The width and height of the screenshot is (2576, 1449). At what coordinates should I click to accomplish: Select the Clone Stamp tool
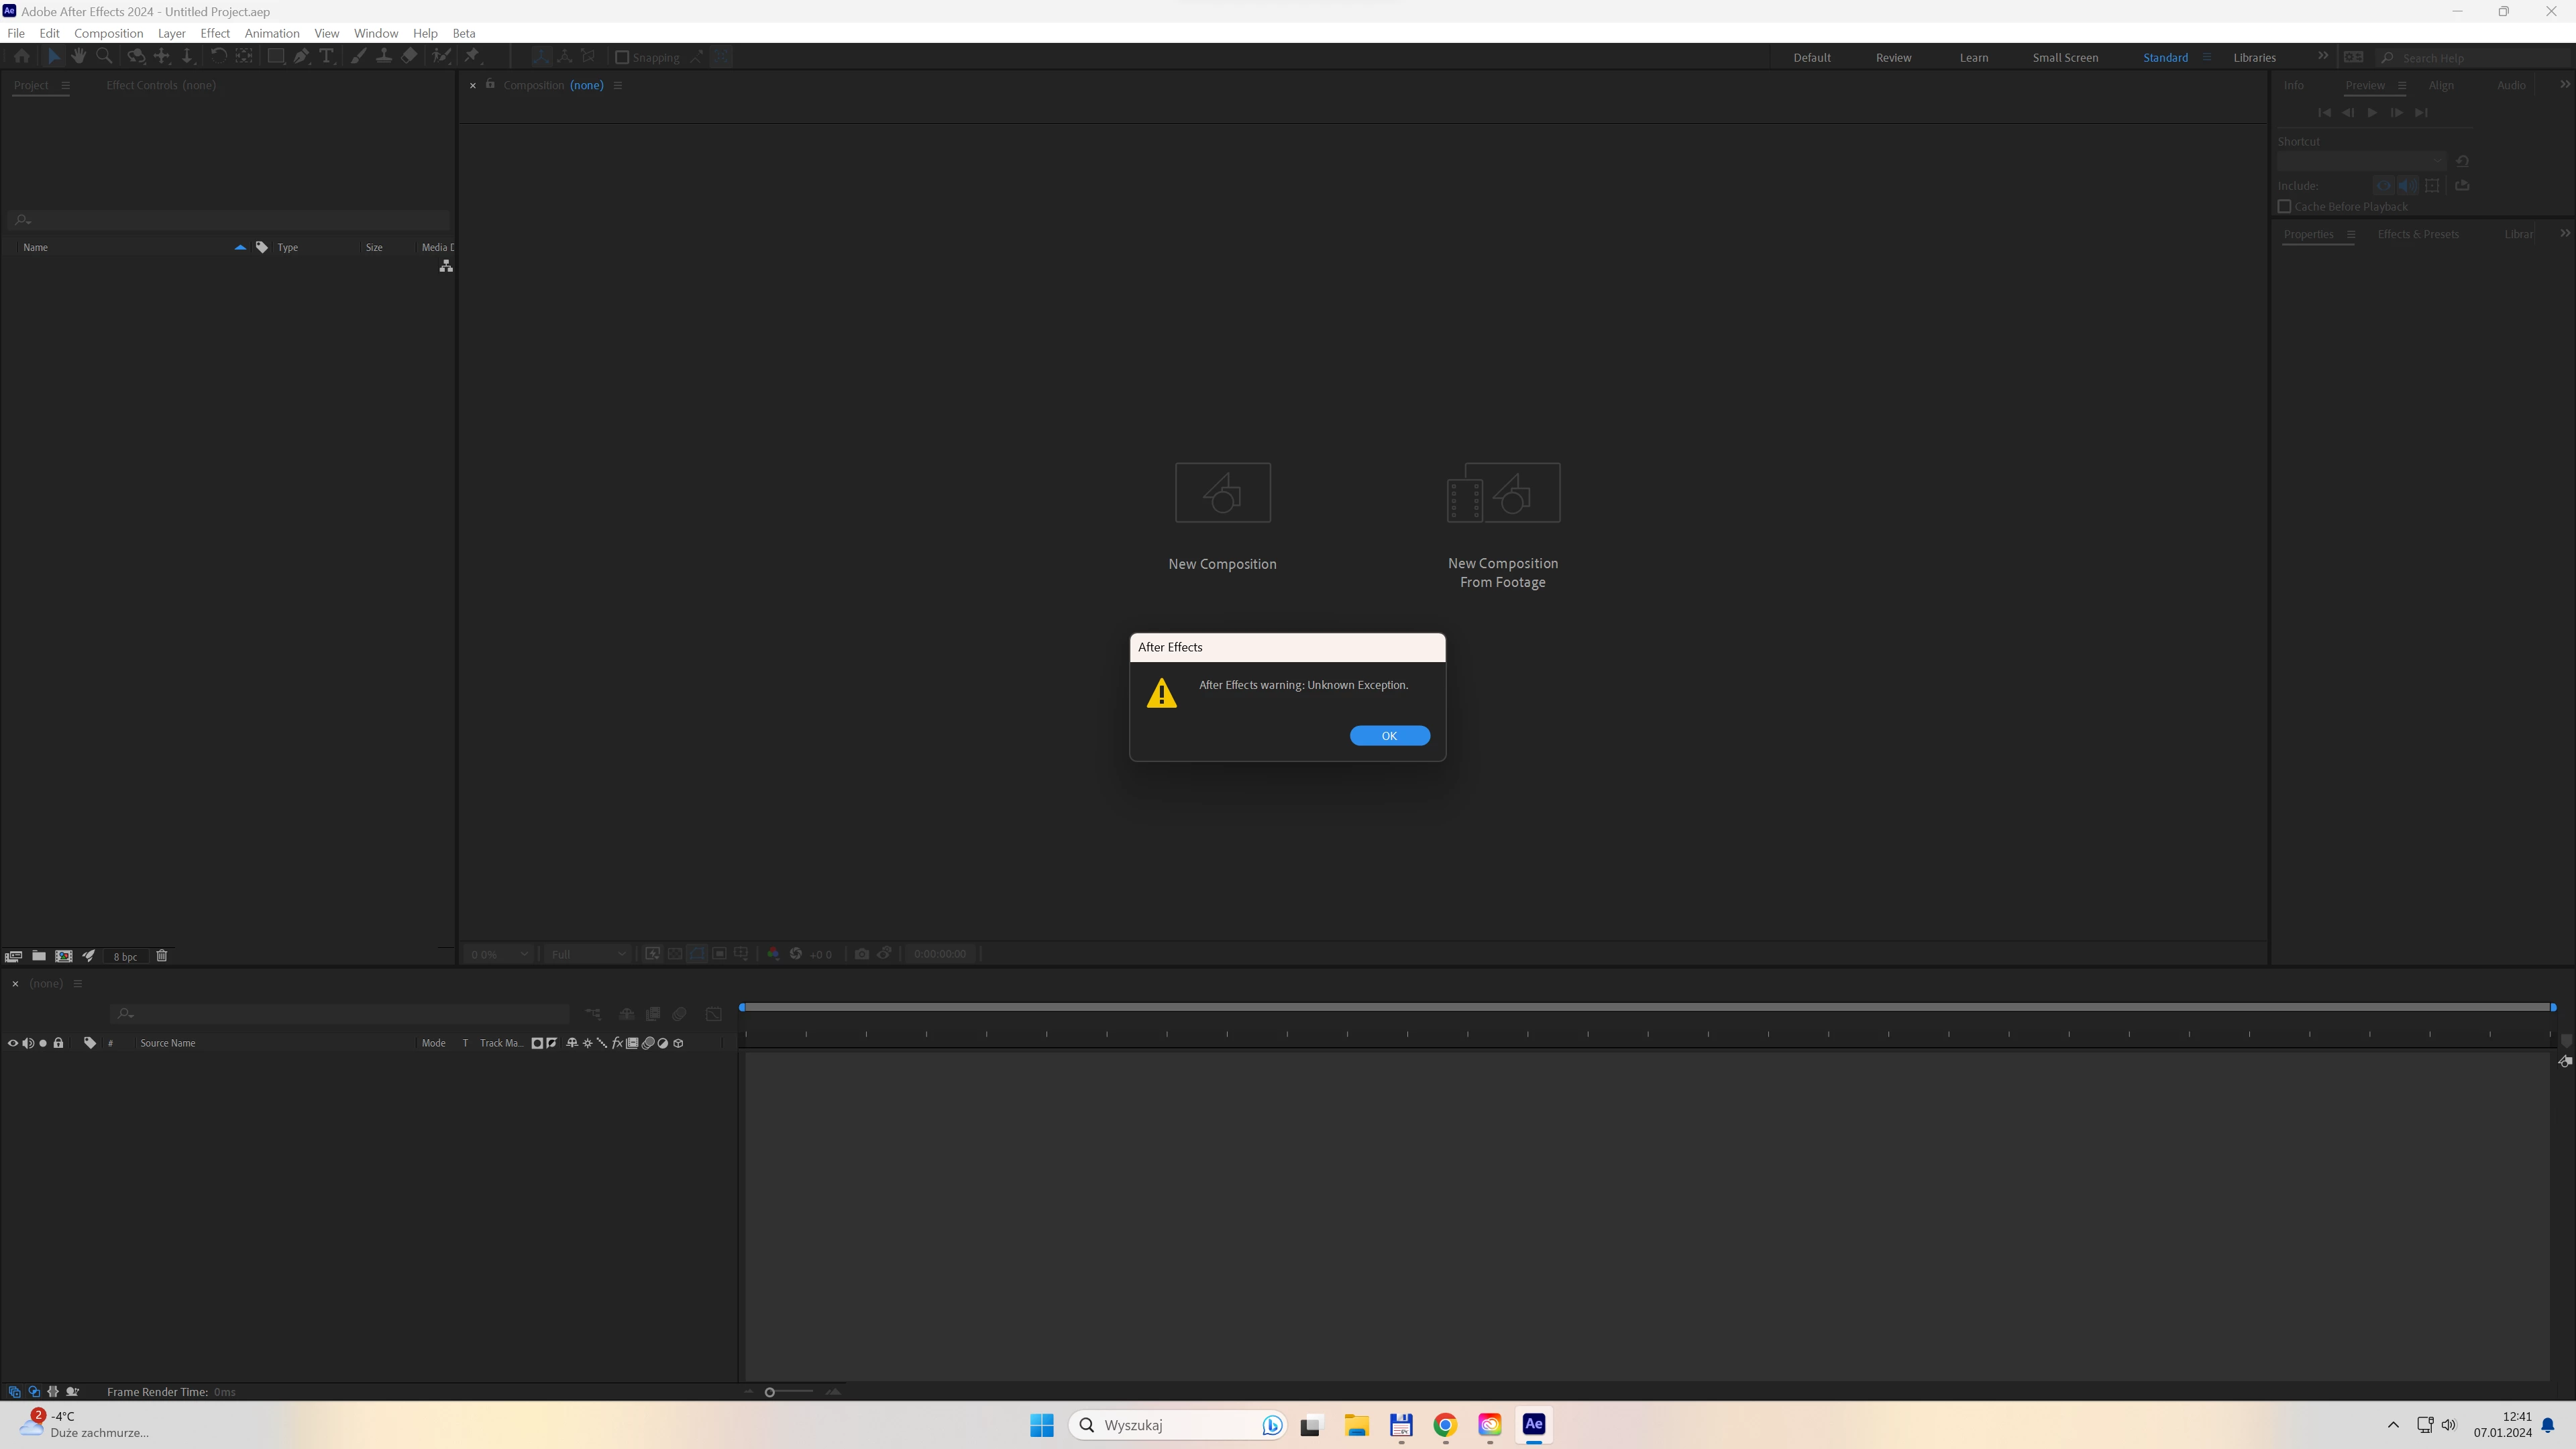383,57
